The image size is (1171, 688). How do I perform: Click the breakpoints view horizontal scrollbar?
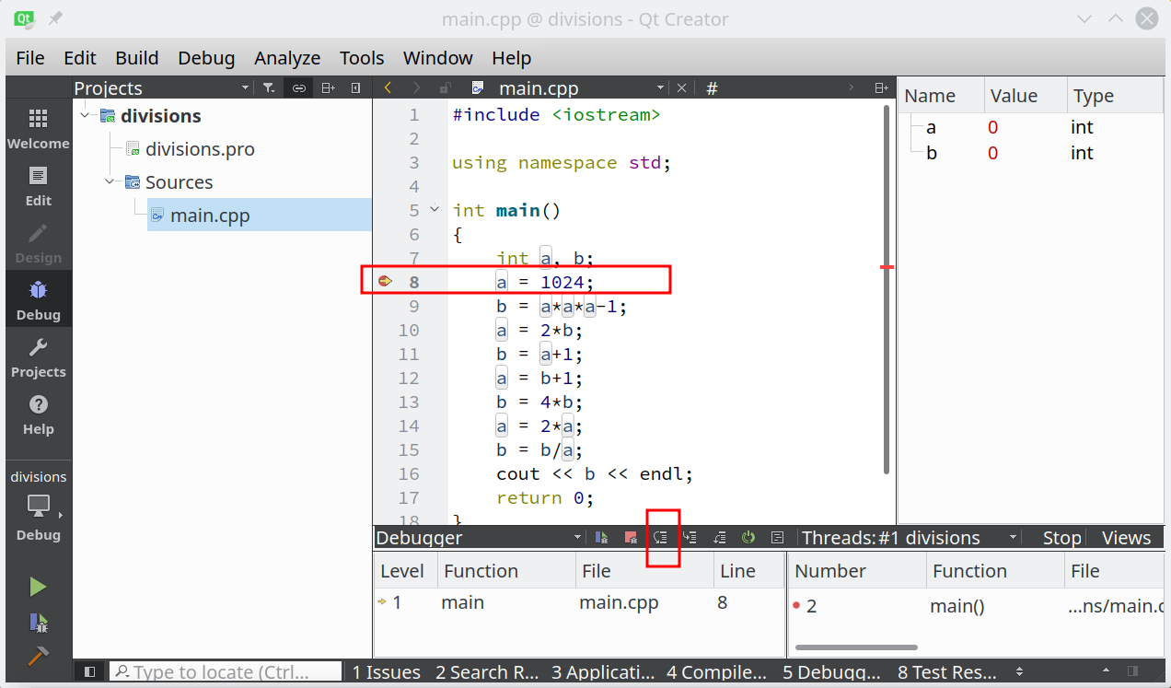(856, 647)
